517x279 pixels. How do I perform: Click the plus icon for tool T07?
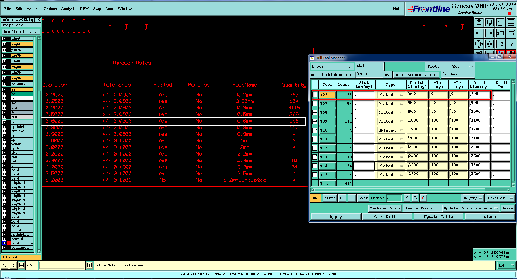coord(315,104)
